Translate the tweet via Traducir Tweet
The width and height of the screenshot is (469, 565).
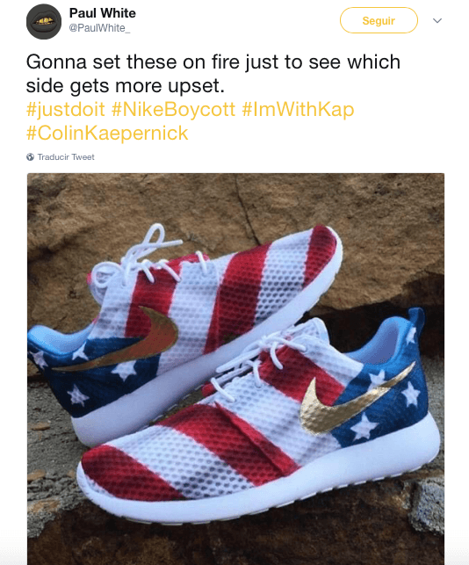(66, 157)
